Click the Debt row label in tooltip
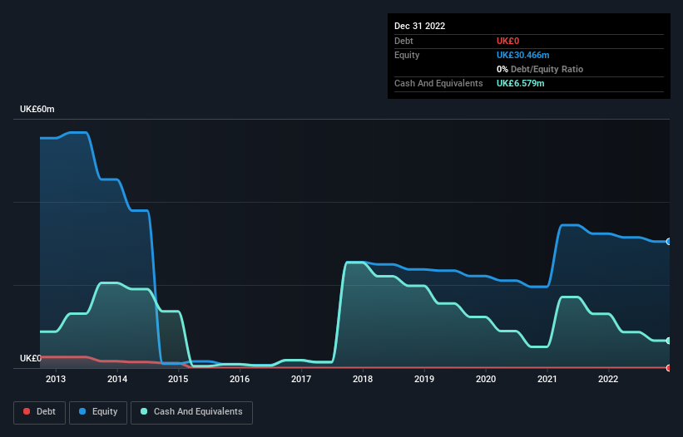The height and width of the screenshot is (437, 683). coord(403,41)
